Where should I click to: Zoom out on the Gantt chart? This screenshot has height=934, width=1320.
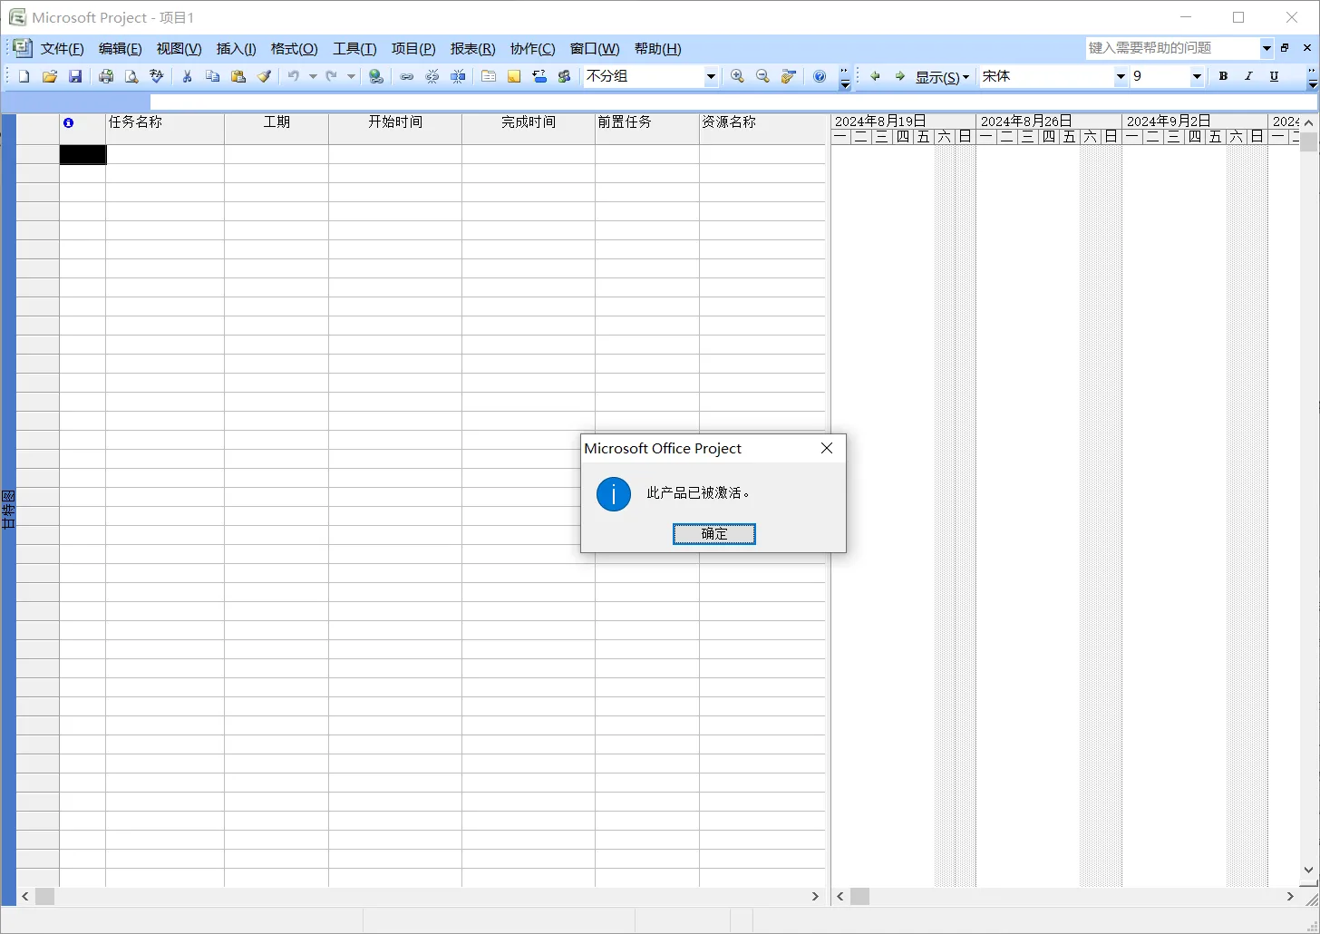pyautogui.click(x=762, y=77)
